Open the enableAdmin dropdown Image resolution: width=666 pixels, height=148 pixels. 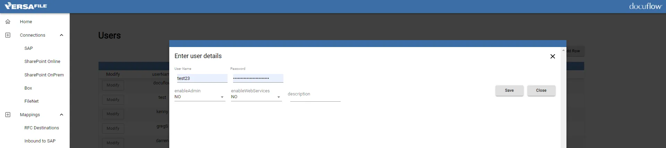pos(200,97)
